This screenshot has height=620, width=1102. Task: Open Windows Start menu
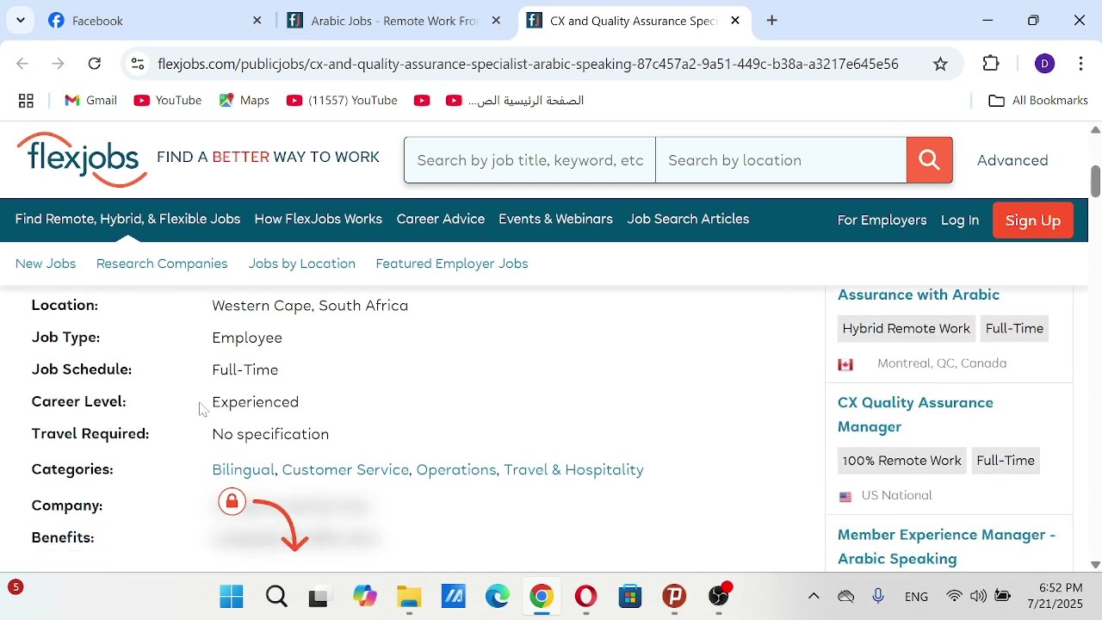232,596
